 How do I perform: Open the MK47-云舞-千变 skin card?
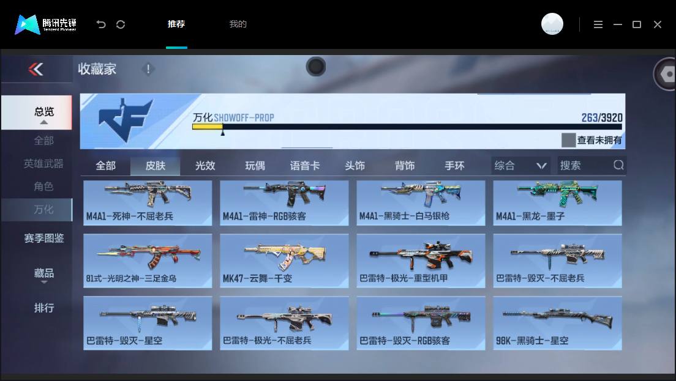pyautogui.click(x=284, y=261)
